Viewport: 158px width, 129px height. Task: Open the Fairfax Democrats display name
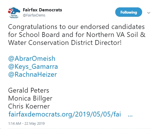42,10
